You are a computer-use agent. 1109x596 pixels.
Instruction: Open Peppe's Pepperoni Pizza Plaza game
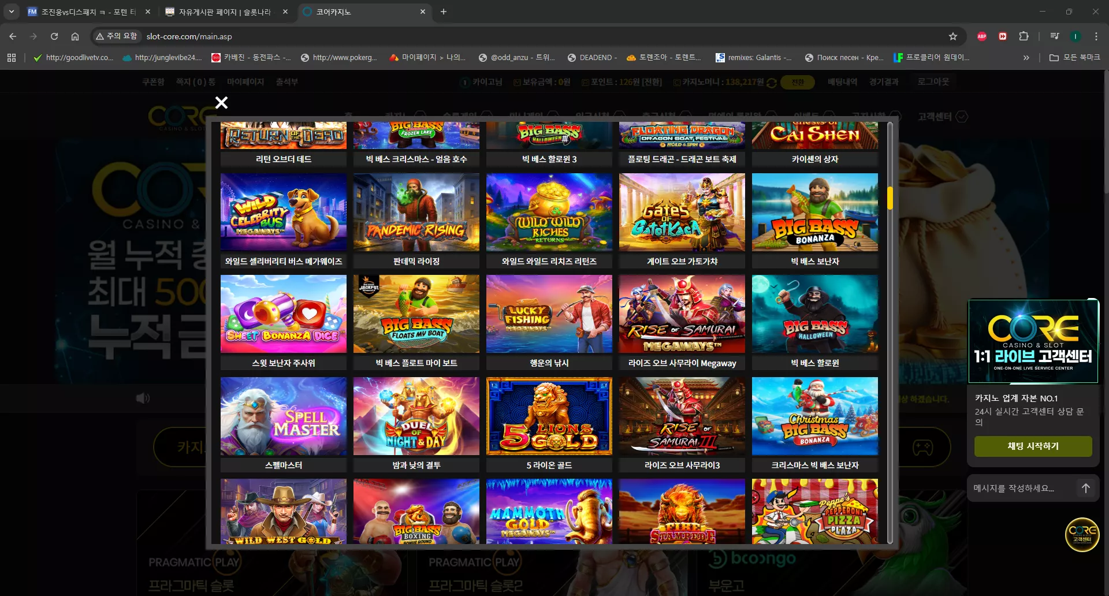[x=815, y=511]
